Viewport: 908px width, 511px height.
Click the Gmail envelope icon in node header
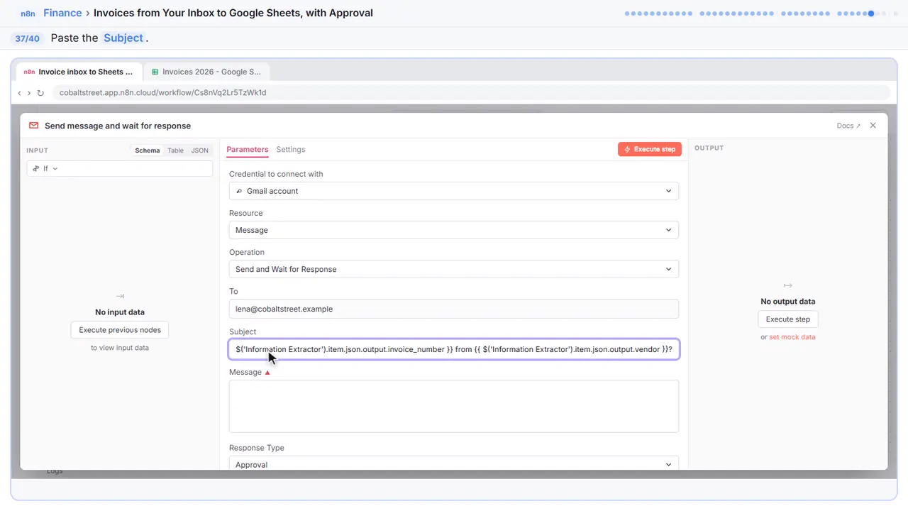(33, 126)
